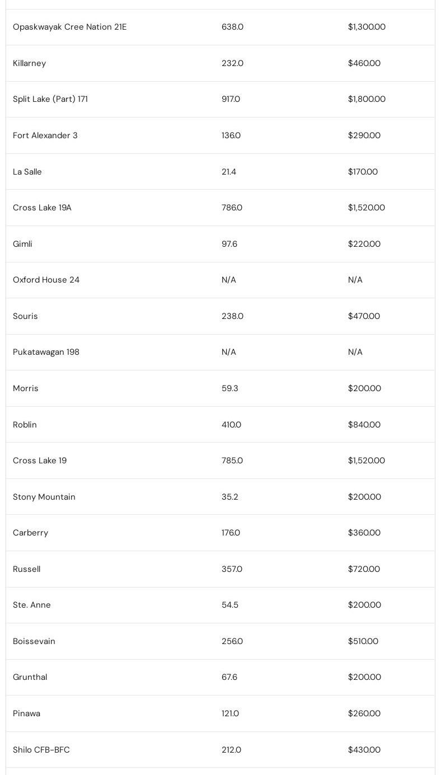Select the Shilo CFB-BFC row label
Viewport: 441px width, 775px height.
coord(41,750)
